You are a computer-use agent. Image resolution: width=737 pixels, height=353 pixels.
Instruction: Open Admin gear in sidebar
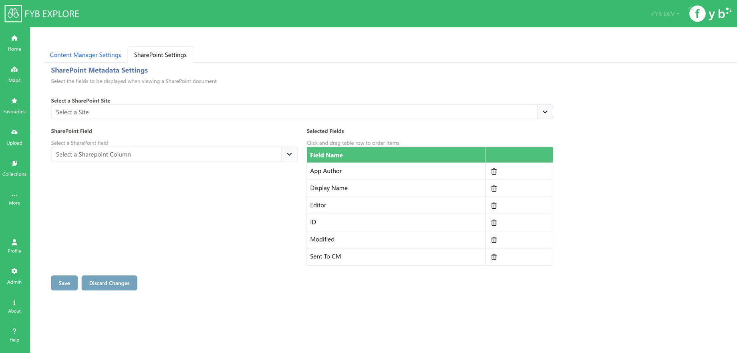(14, 276)
